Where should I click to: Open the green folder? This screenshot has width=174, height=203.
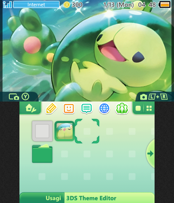click(42, 154)
